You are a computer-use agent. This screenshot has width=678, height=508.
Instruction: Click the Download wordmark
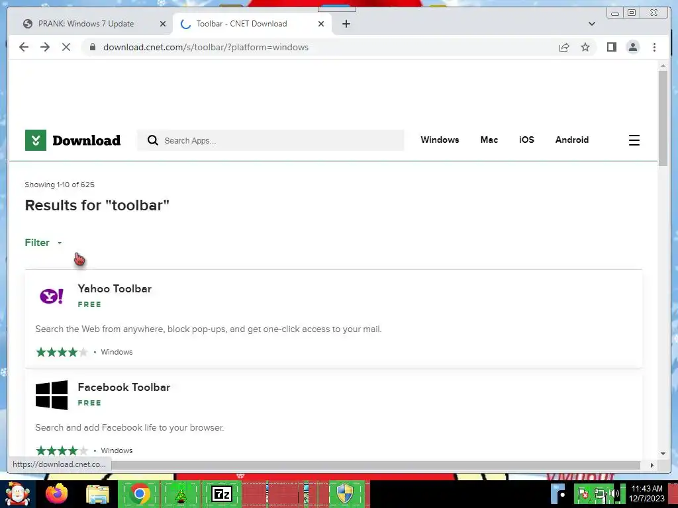tap(87, 140)
